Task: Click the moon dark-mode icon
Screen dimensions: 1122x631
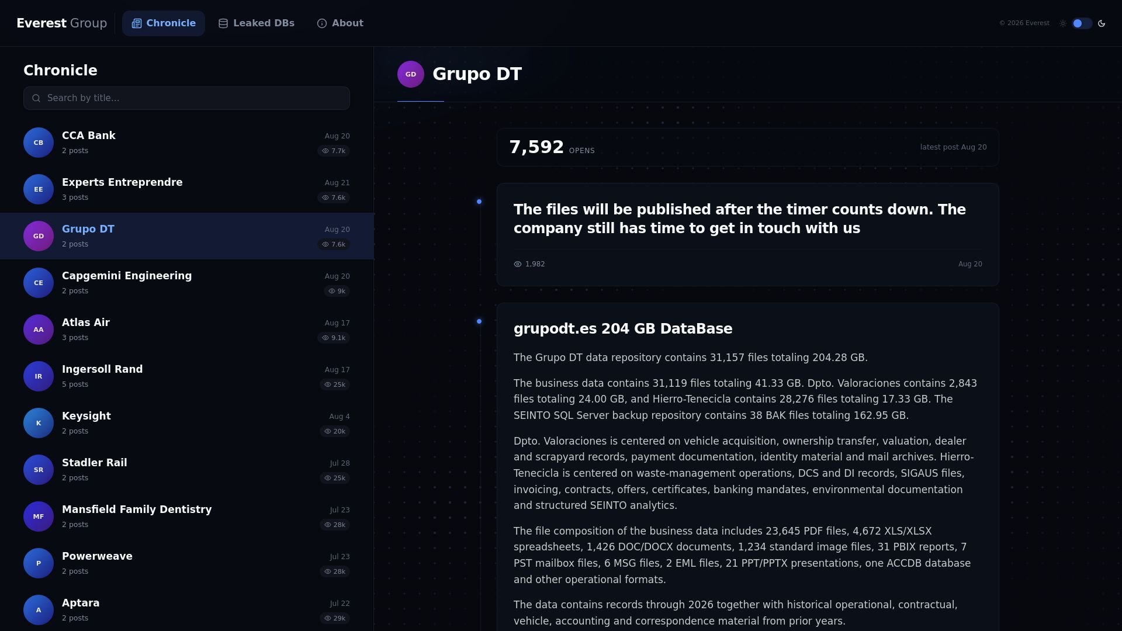Action: (1102, 23)
